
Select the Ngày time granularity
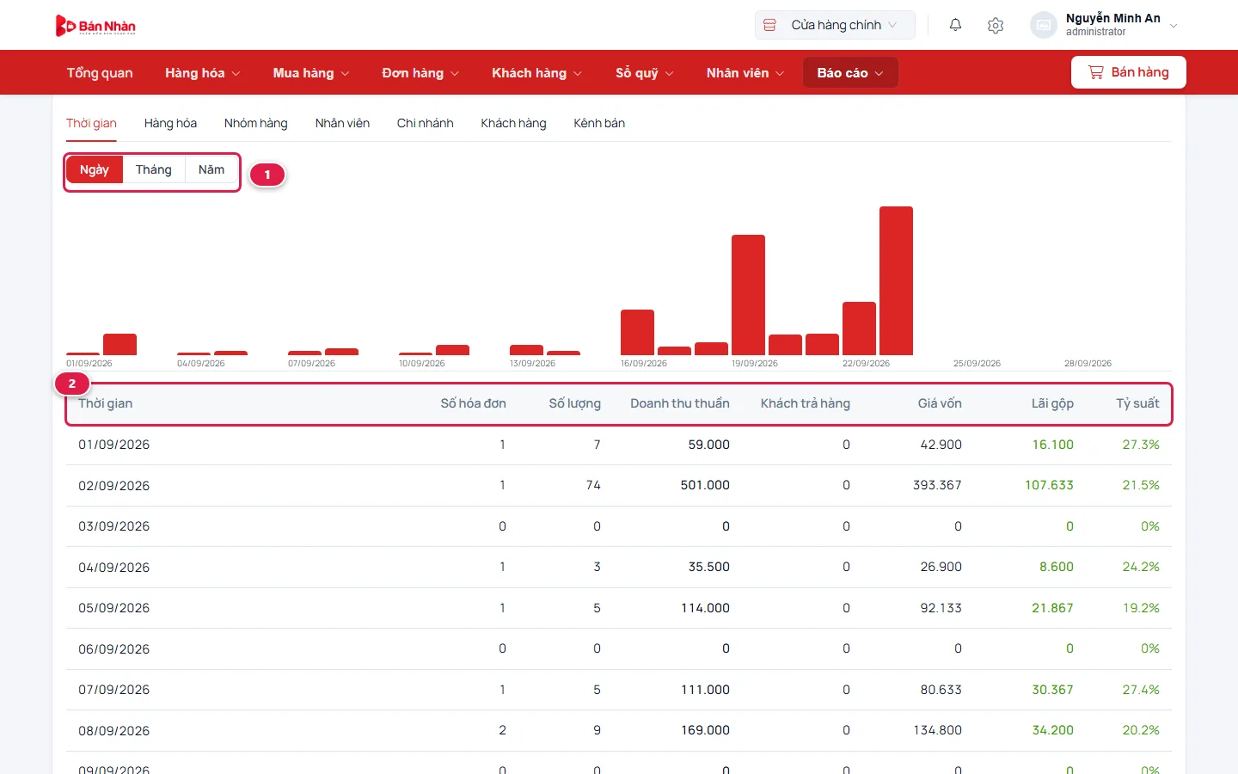point(95,169)
